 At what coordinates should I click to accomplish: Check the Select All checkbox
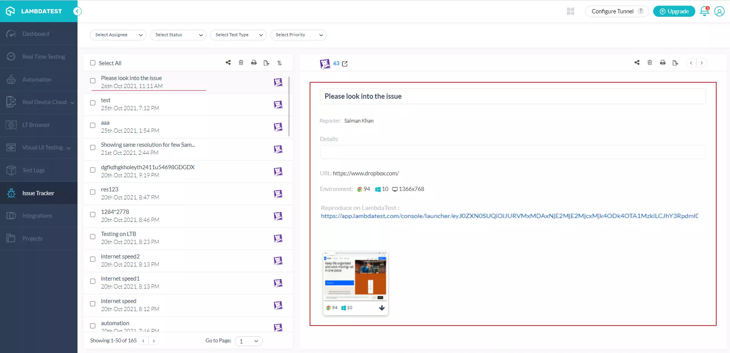tap(93, 63)
